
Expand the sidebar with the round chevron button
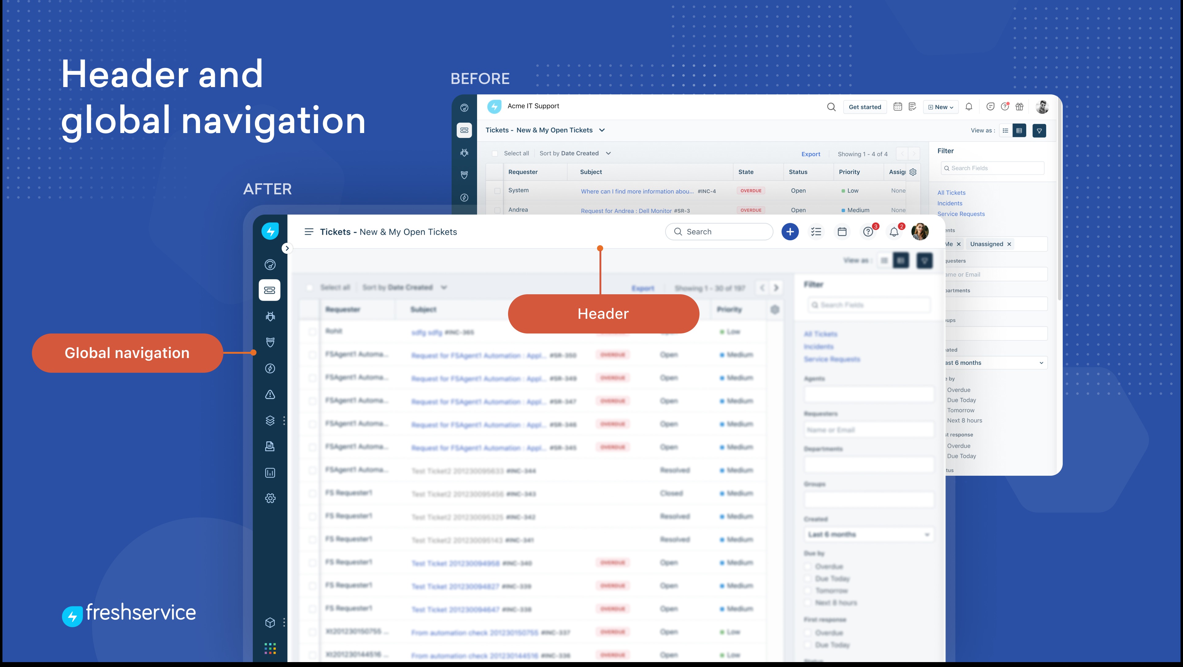click(x=287, y=248)
